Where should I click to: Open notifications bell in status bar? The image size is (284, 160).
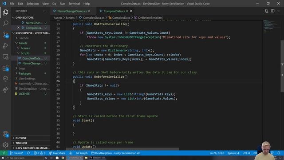point(279,153)
